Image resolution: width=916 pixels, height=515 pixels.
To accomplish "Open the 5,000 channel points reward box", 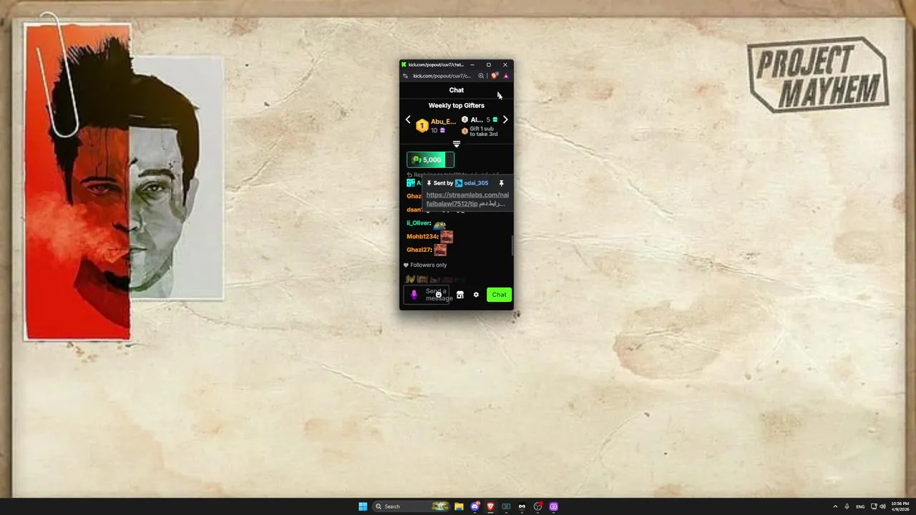I will [x=430, y=160].
